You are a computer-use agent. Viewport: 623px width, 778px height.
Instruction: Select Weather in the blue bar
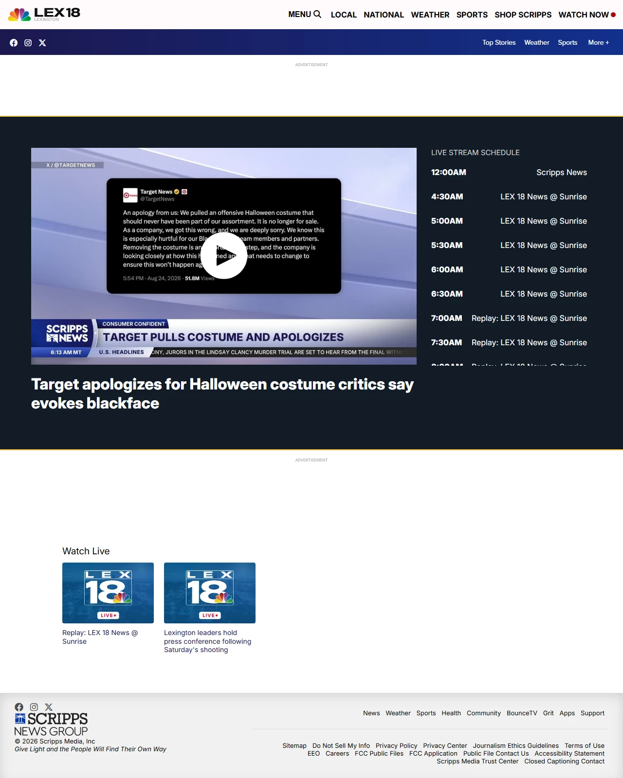tap(537, 42)
